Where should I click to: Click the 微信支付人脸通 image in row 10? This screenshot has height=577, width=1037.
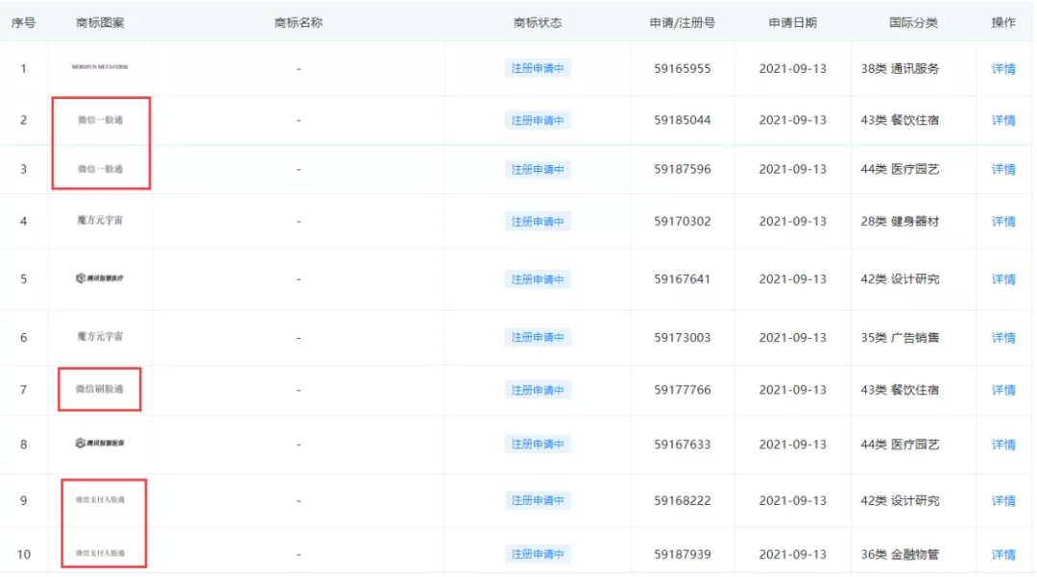click(101, 554)
